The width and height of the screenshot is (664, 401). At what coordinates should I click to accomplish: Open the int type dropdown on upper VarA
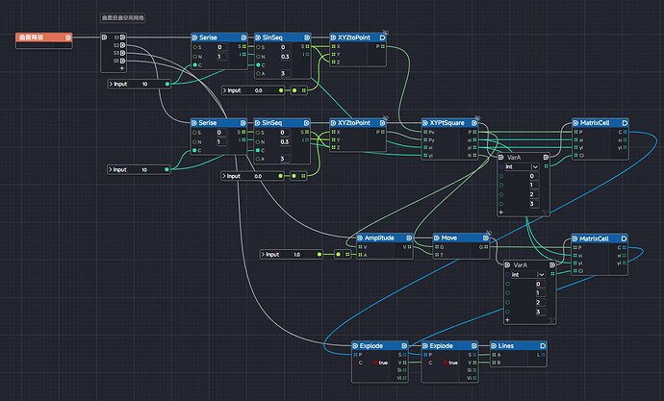[x=524, y=165]
